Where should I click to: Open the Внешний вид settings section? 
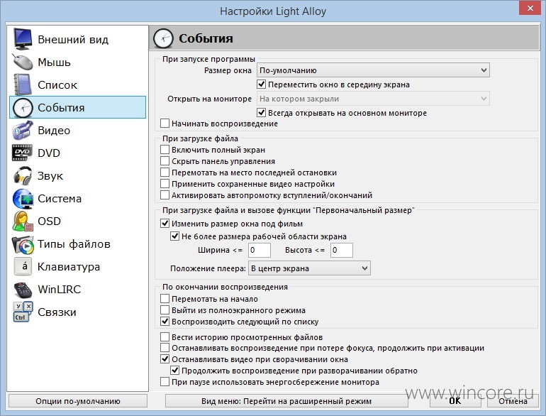78,39
